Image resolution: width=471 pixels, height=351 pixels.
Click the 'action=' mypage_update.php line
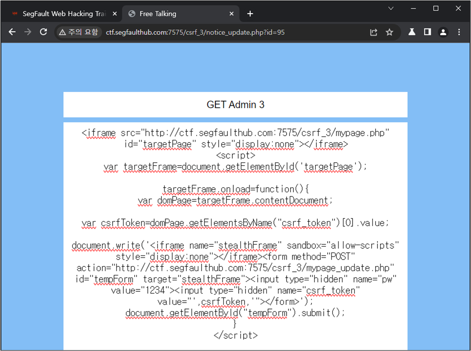coord(235,268)
